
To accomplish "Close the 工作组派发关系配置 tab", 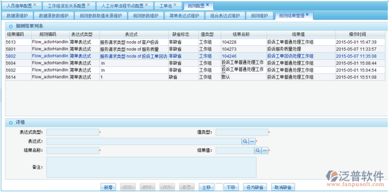I will [x=89, y=5].
